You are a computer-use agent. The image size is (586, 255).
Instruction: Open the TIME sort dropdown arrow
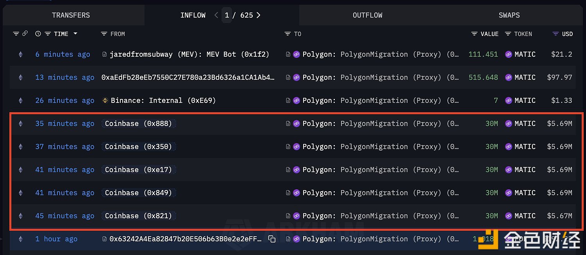[75, 34]
